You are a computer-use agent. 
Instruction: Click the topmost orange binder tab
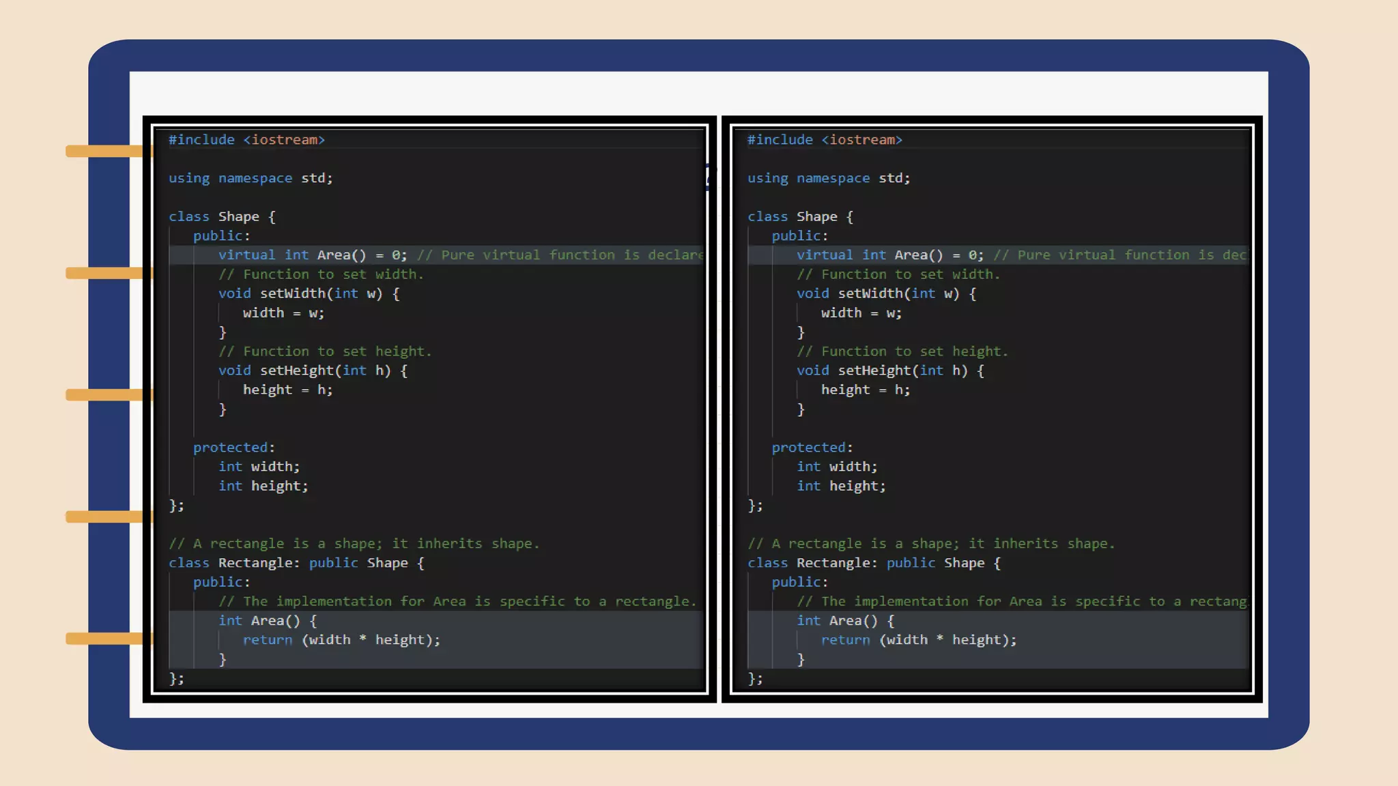(106, 151)
